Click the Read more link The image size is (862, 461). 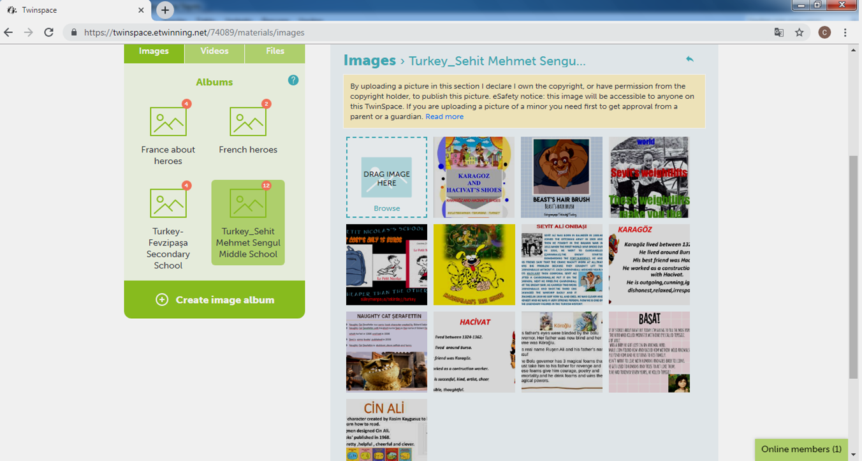click(x=444, y=117)
